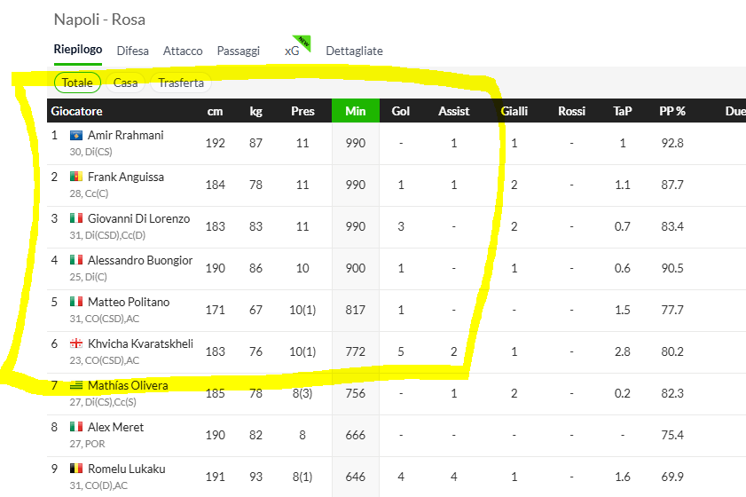This screenshot has height=497, width=746.
Task: Click the Kosovo flag beside Amir Rrahmani
Action: (76, 136)
